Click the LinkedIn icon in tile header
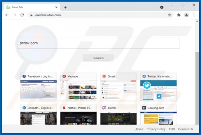The width and height of the screenshot is (201, 135). click(x=24, y=108)
